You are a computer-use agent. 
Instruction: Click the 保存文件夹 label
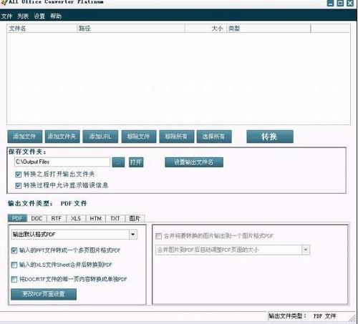(27, 152)
